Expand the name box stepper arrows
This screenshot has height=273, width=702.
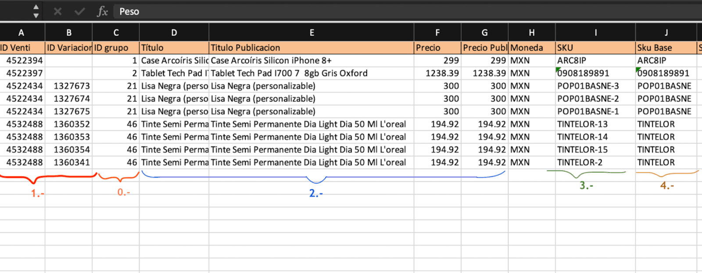click(x=36, y=11)
